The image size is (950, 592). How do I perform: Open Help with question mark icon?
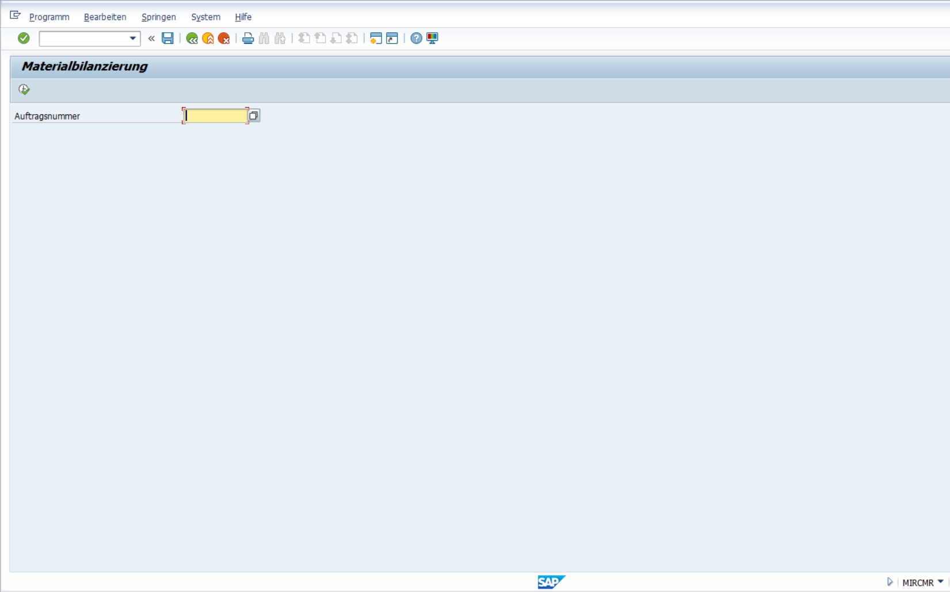416,39
